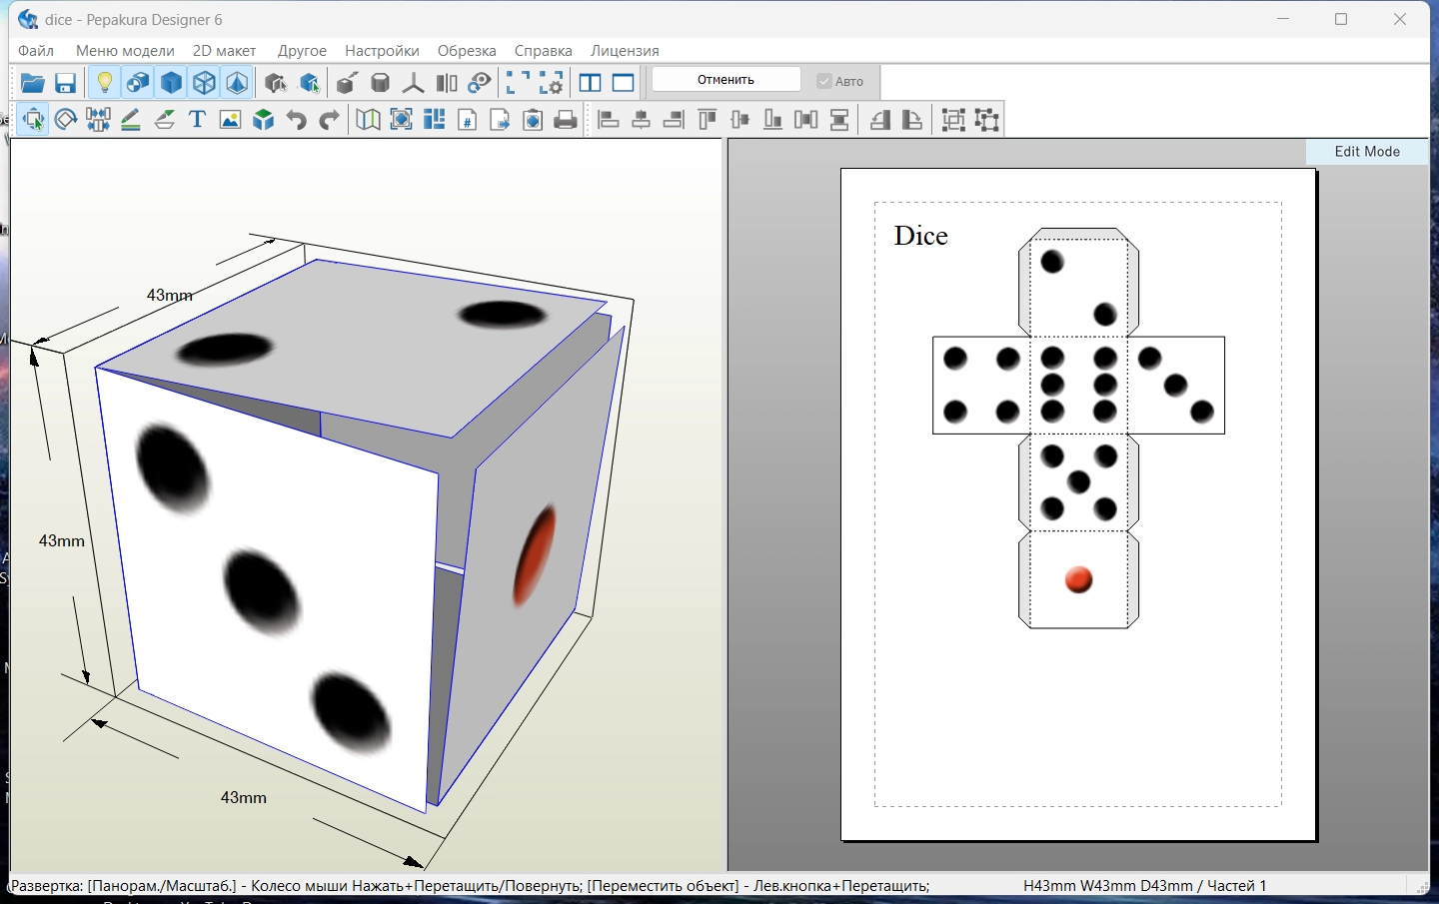This screenshot has width=1439, height=904.
Task: Click the rotating eye view icon
Action: pos(480,83)
